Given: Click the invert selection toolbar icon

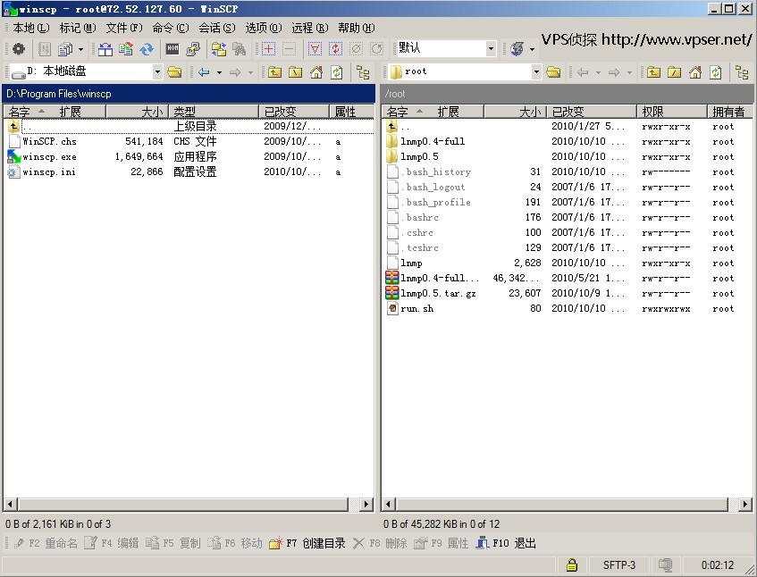Looking at the screenshot, I should [335, 49].
